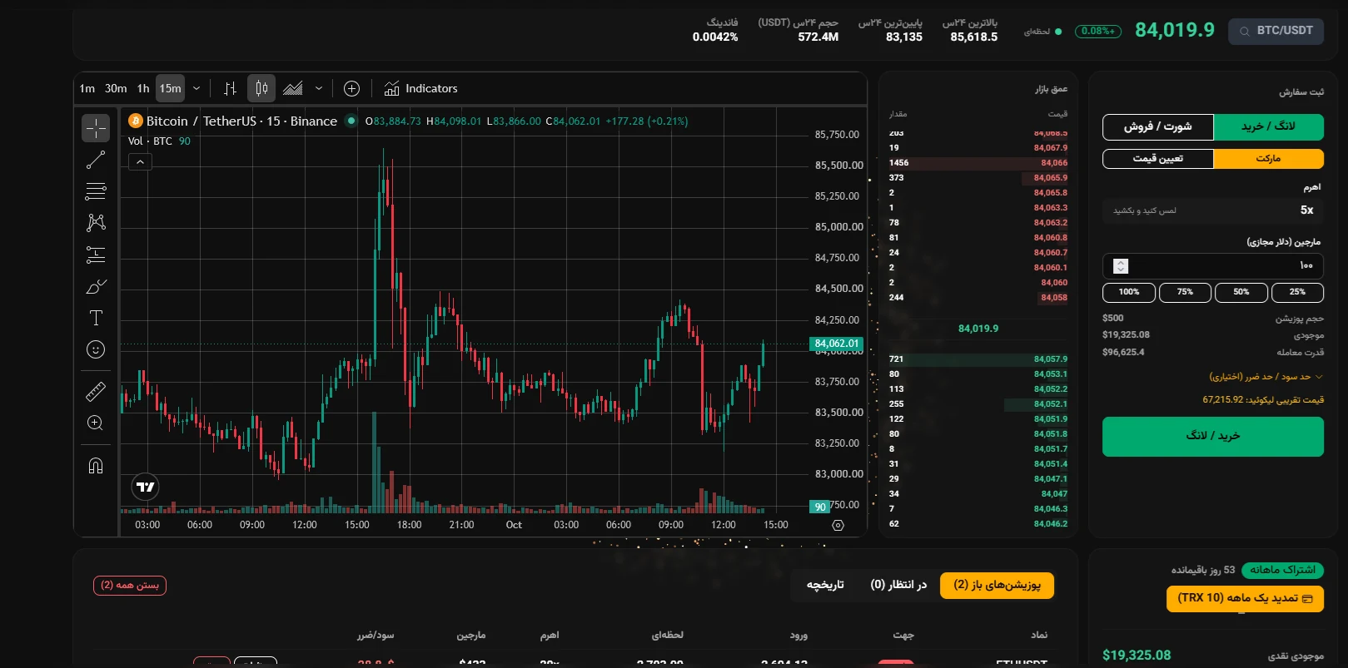This screenshot has width=1348, height=668.
Task: Select the candles chart type icon
Action: point(261,88)
